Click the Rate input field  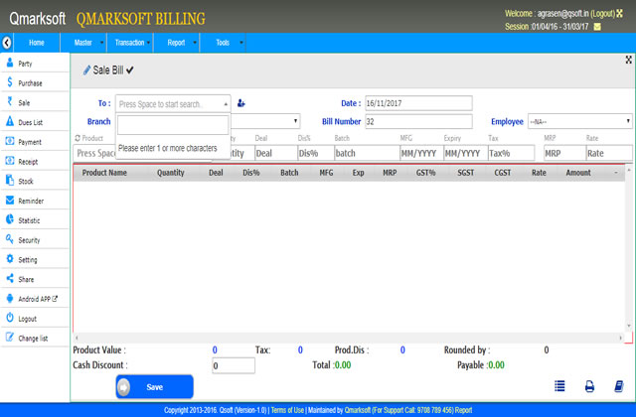click(x=609, y=153)
